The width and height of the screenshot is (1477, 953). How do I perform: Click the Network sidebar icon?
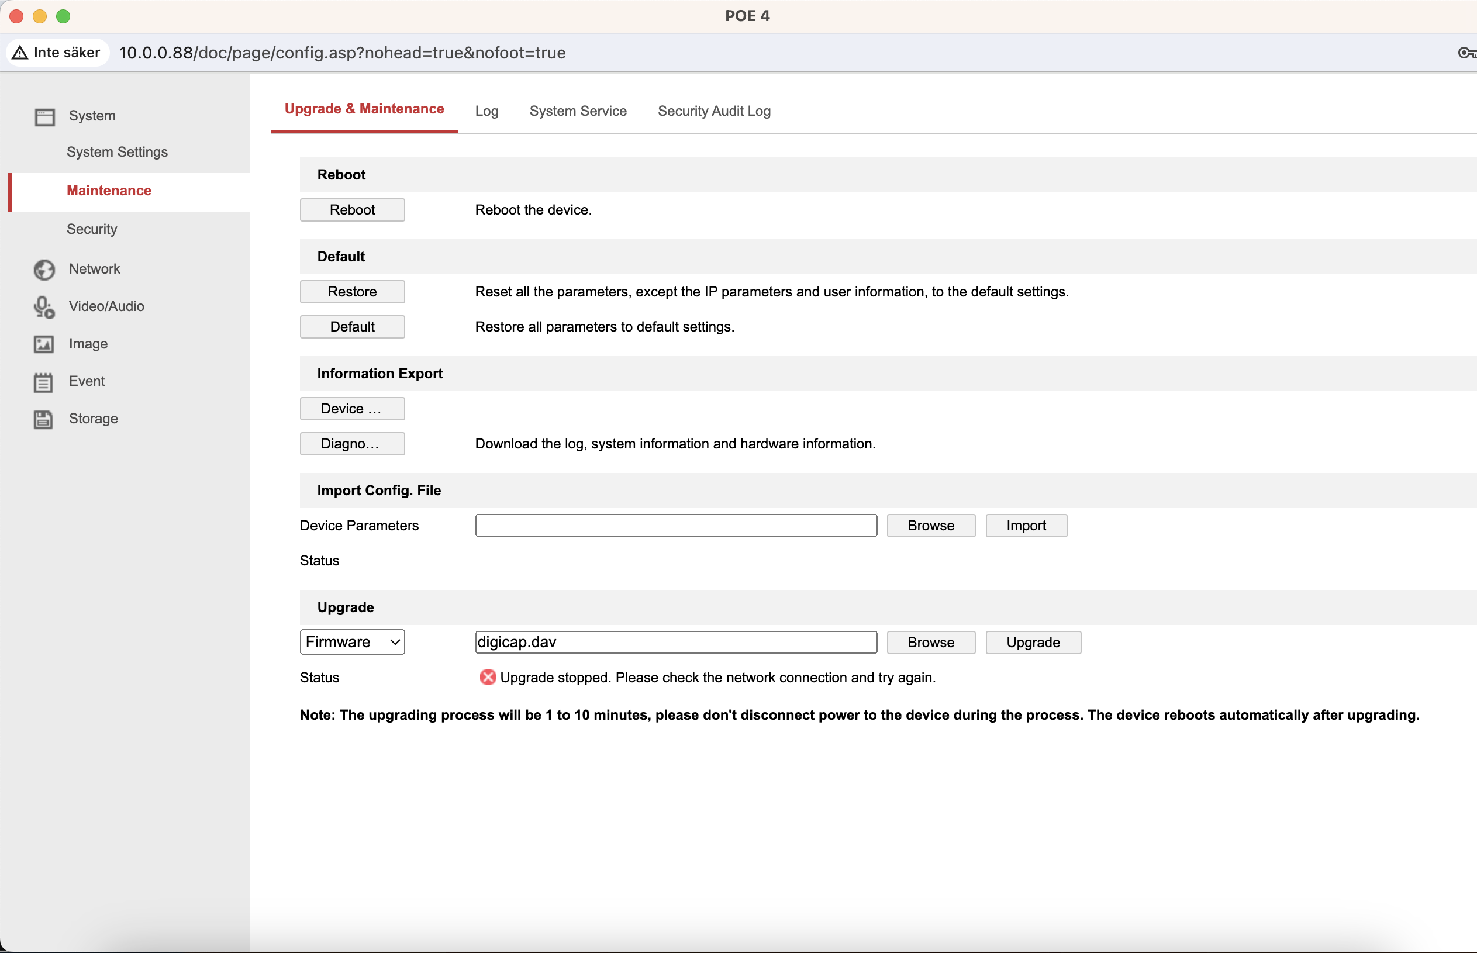43,269
